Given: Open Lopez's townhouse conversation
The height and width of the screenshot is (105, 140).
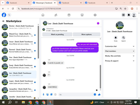Looking at the screenshot, I should 19,82.
